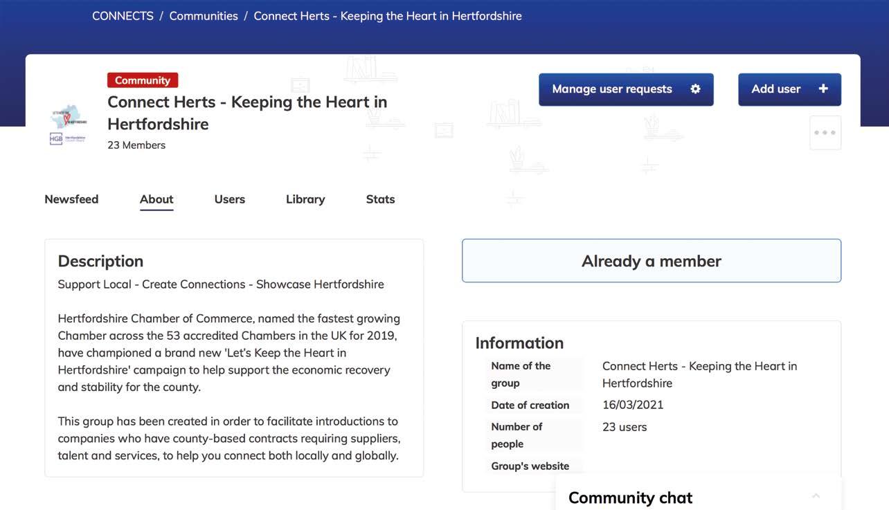889x510 pixels.
Task: Open Manage user requests
Action: click(x=626, y=89)
